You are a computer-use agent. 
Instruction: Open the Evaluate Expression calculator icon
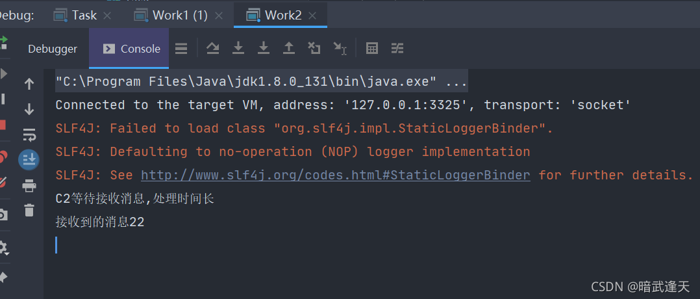(x=372, y=48)
